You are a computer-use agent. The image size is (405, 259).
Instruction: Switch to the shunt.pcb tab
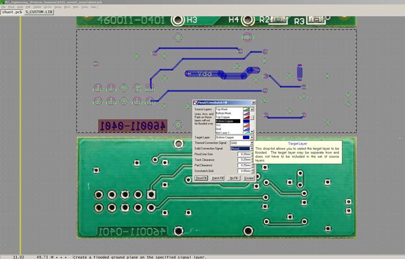(x=11, y=12)
